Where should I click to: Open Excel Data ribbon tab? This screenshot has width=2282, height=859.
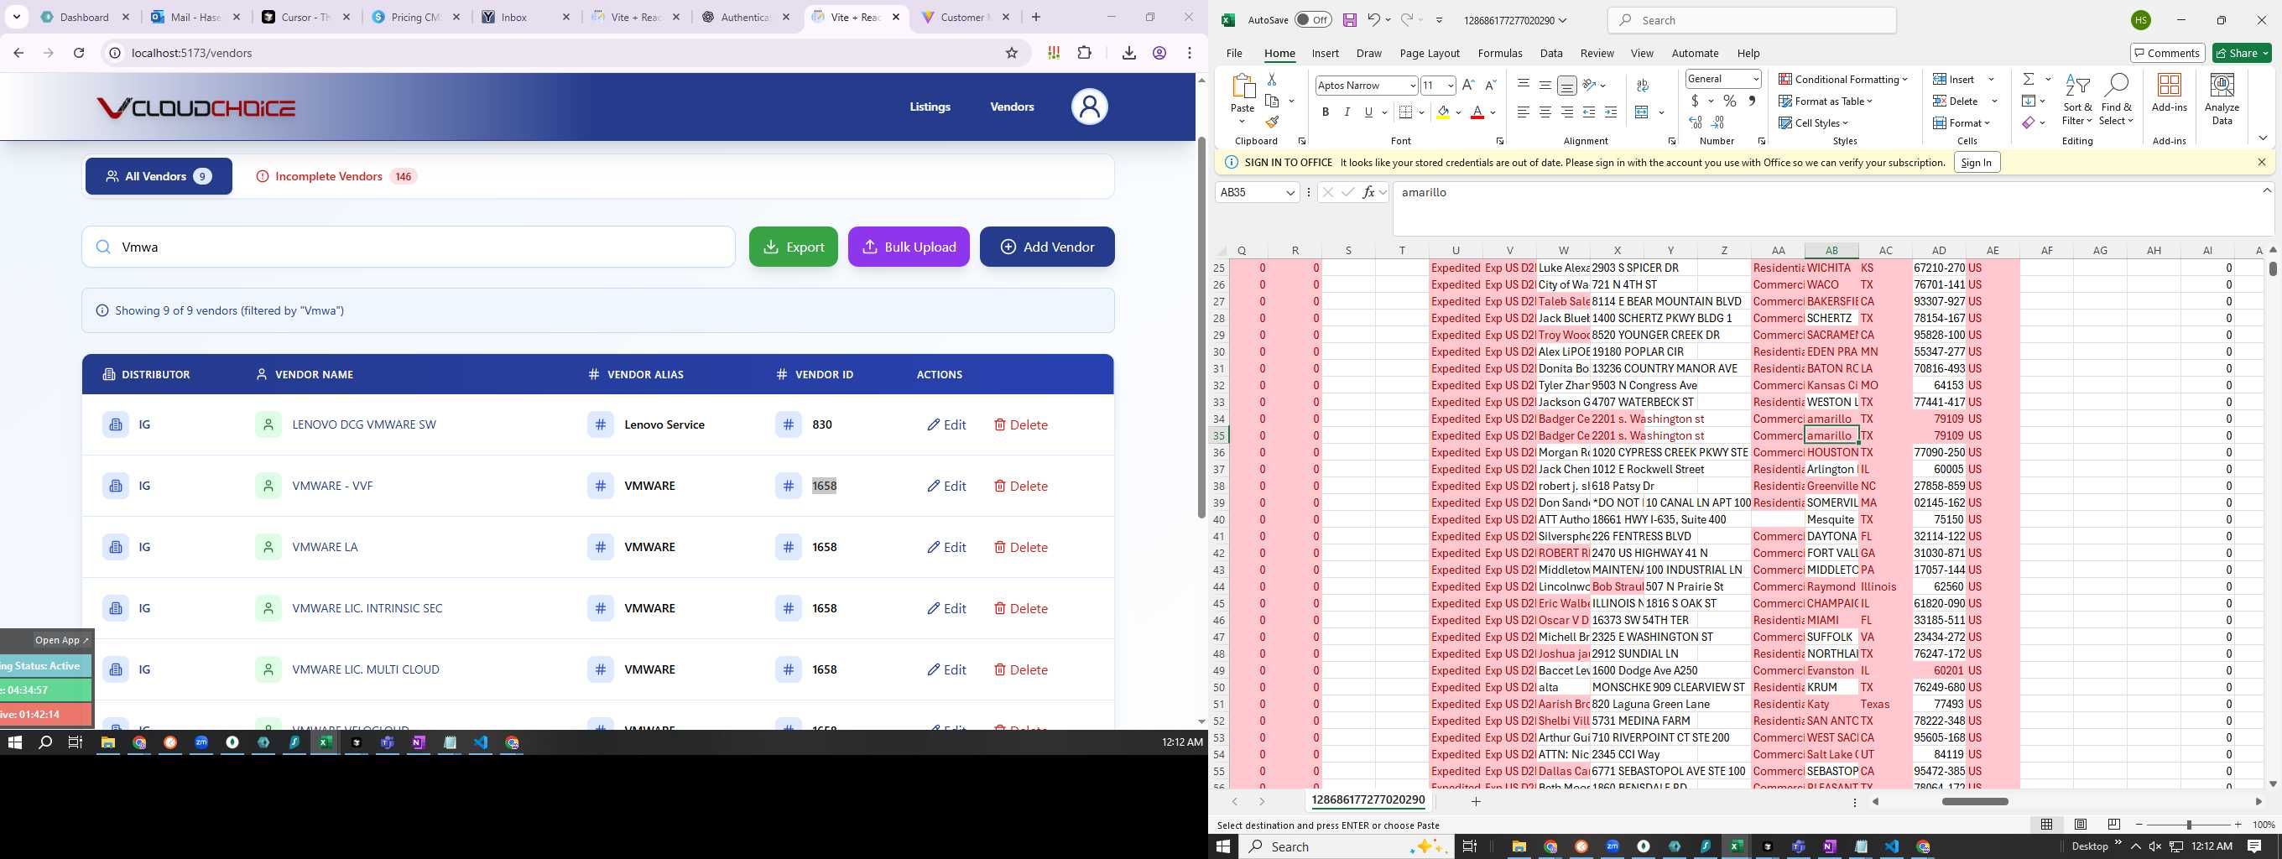1551,53
